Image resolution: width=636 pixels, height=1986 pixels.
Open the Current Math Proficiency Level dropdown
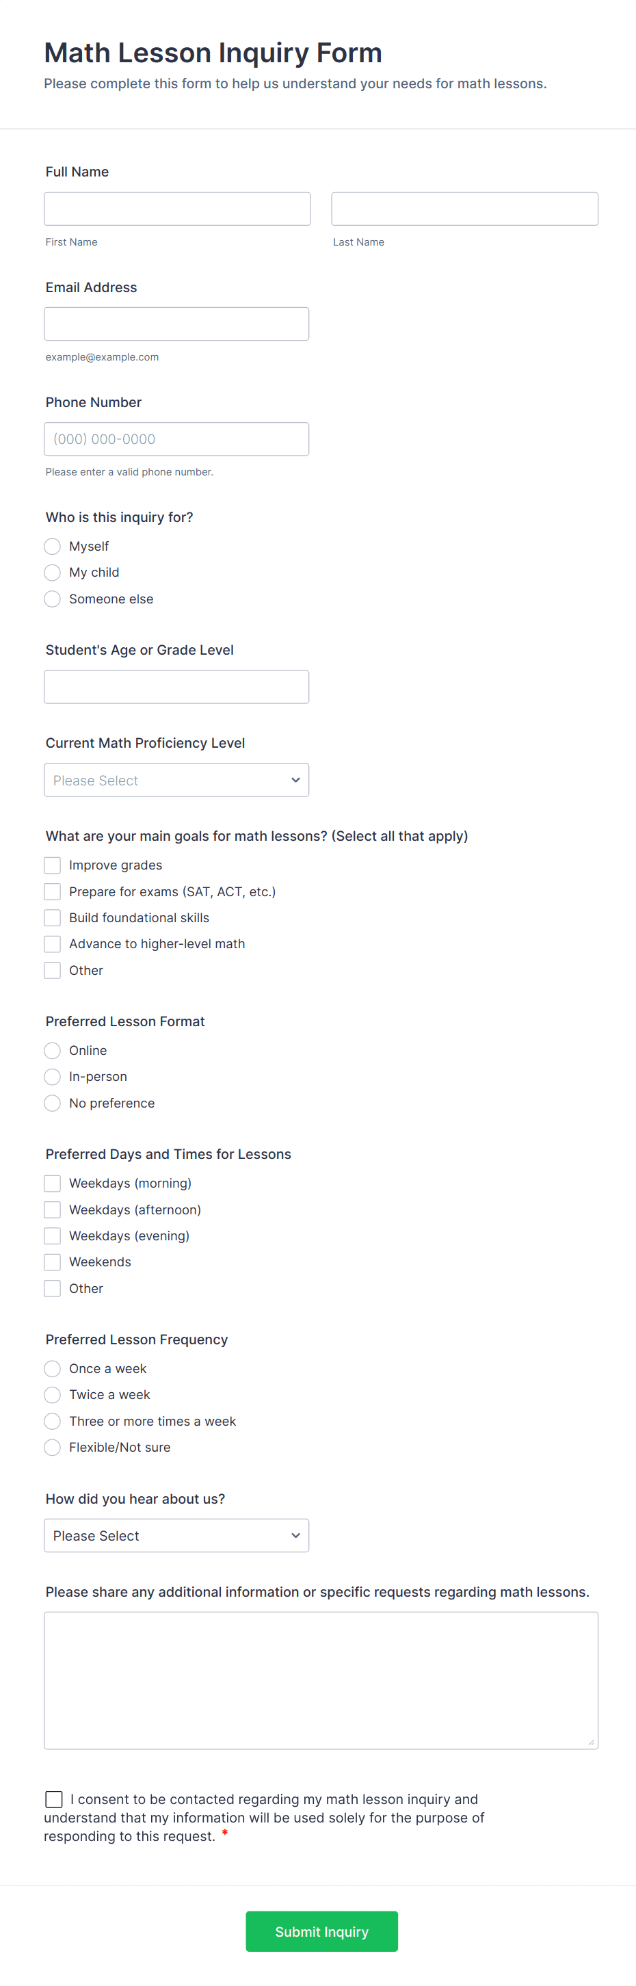tap(176, 779)
